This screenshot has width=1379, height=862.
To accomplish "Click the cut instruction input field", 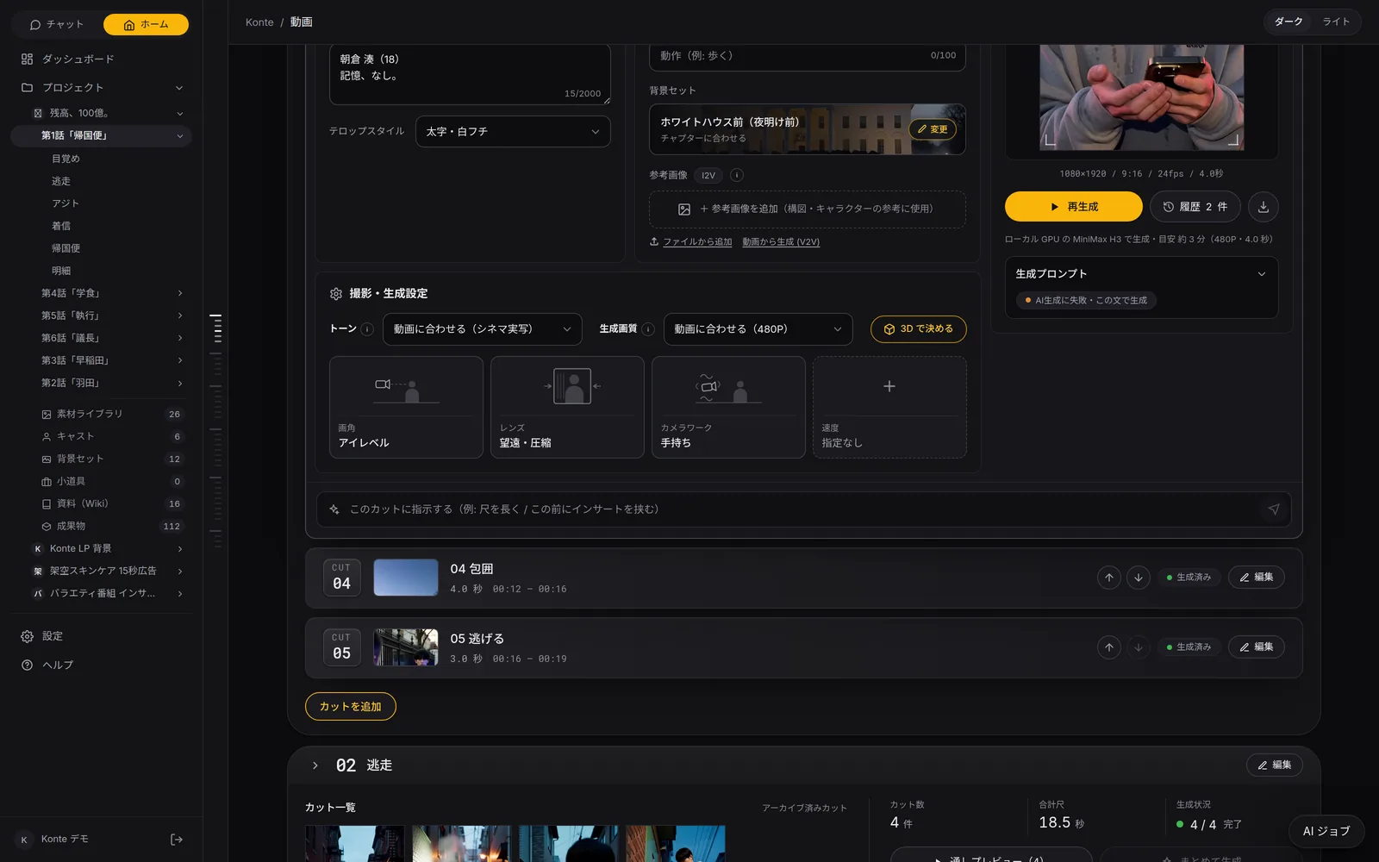I will point(803,509).
